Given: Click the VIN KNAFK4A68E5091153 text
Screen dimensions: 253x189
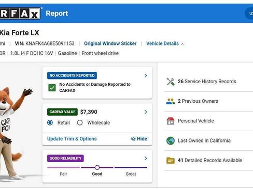Looking at the screenshot, I should tap(45, 43).
